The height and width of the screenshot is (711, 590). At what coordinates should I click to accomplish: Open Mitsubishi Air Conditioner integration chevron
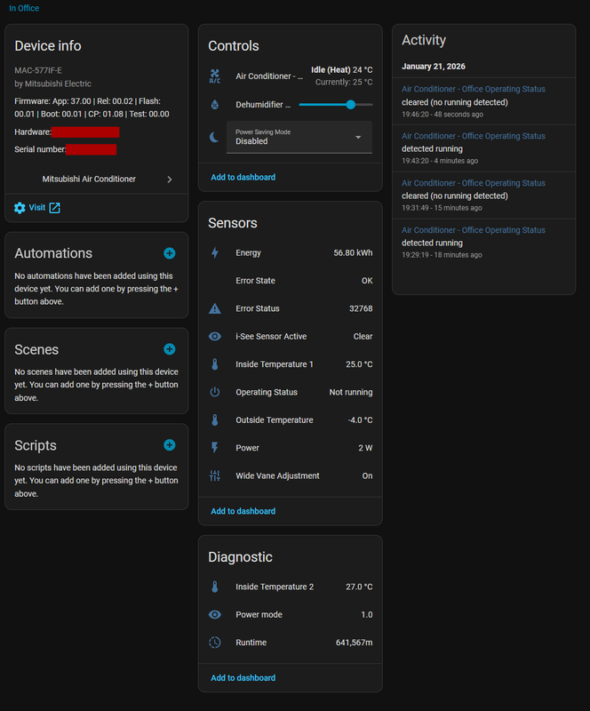tap(170, 180)
